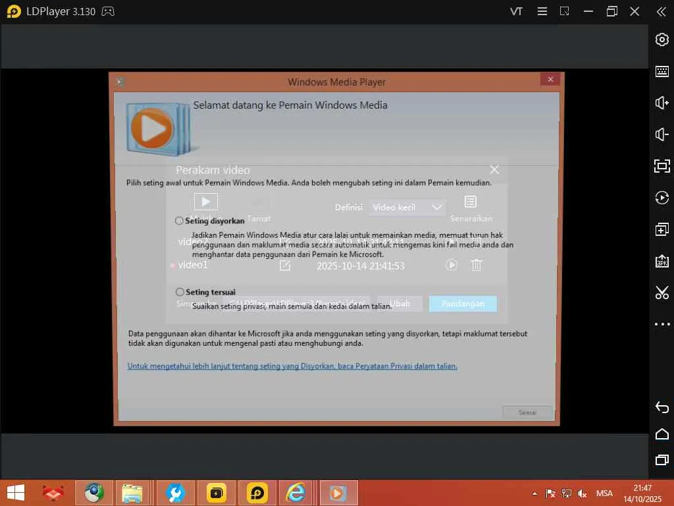Click the window-with-corner icon beside LDPlayer hamburger
674x506 pixels.
click(564, 12)
